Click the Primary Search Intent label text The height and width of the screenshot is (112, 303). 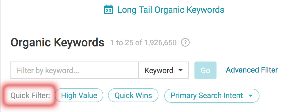[207, 95]
